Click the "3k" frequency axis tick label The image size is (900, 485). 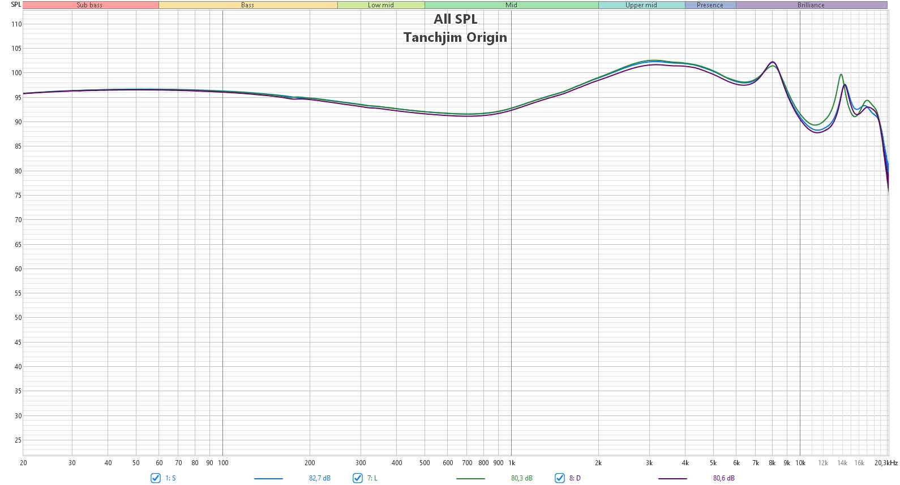point(649,463)
